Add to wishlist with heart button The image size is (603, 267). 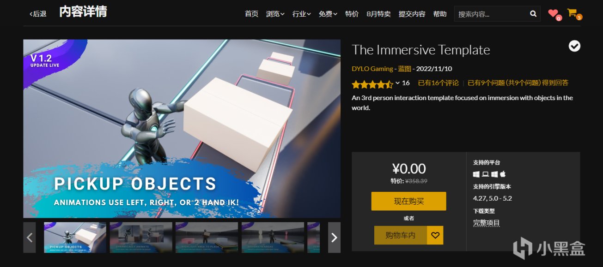coord(435,235)
